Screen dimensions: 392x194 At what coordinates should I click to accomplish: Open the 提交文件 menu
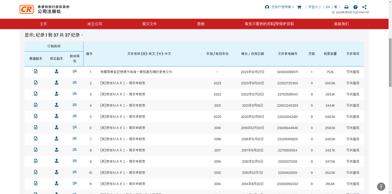[x=149, y=24]
